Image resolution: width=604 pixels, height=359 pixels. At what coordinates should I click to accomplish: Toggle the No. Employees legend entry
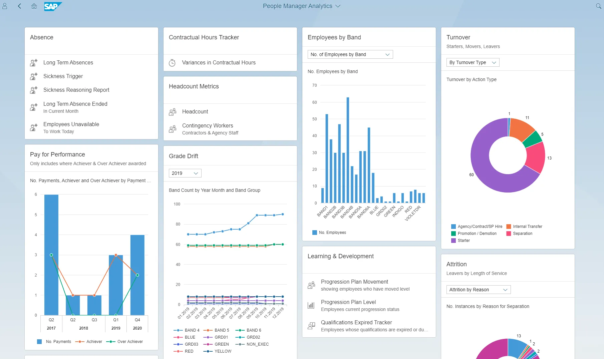click(329, 232)
